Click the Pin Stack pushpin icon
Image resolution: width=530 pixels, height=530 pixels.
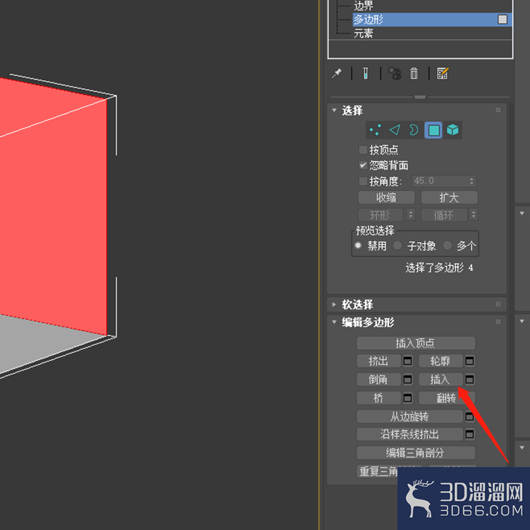337,74
